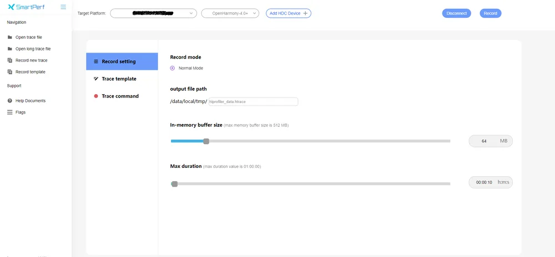This screenshot has width=555, height=257.
Task: Click the Record button
Action: pyautogui.click(x=491, y=13)
